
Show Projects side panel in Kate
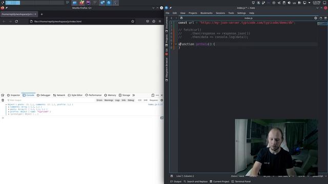[167, 40]
